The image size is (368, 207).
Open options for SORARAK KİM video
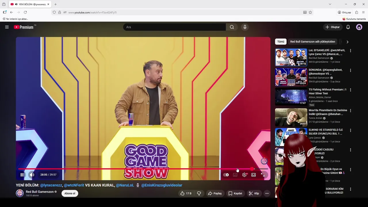coord(350,189)
